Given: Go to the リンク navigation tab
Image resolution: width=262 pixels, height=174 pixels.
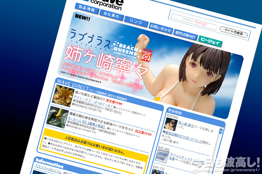Looking at the screenshot, I should click(x=136, y=22).
